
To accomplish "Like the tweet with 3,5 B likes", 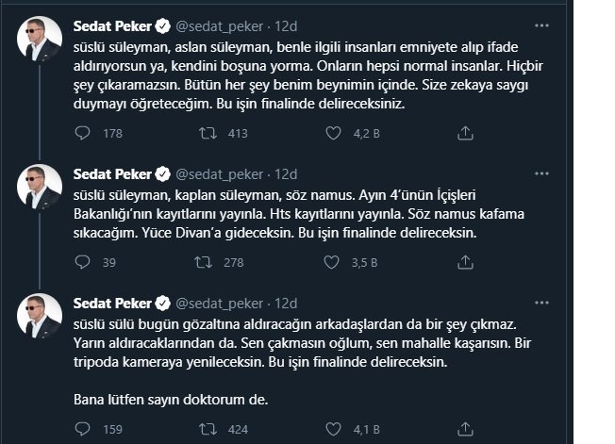I will click(331, 262).
